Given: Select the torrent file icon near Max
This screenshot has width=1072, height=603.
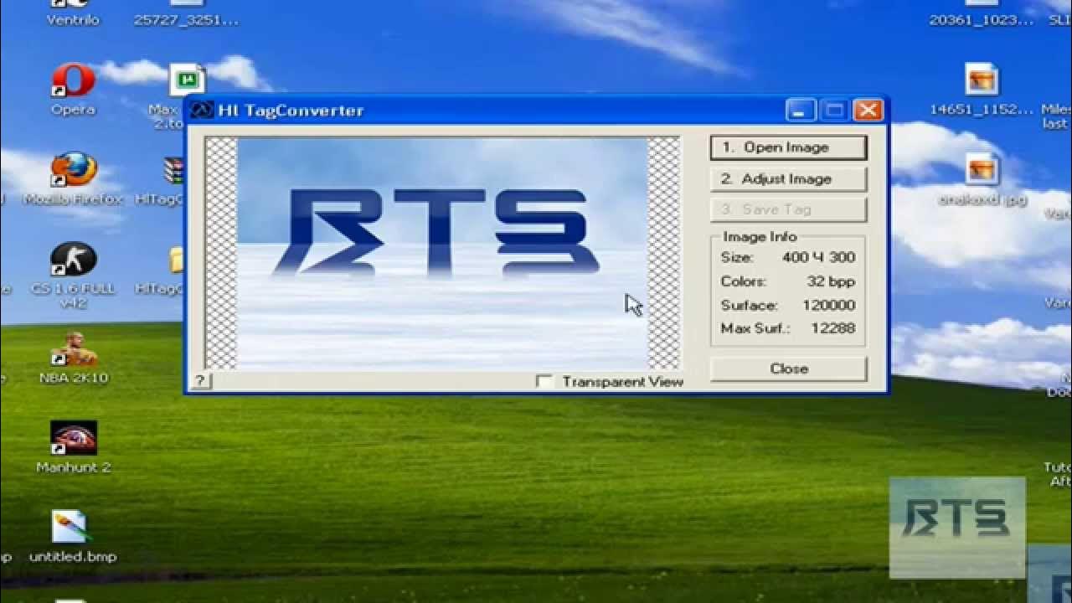Looking at the screenshot, I should coord(188,81).
